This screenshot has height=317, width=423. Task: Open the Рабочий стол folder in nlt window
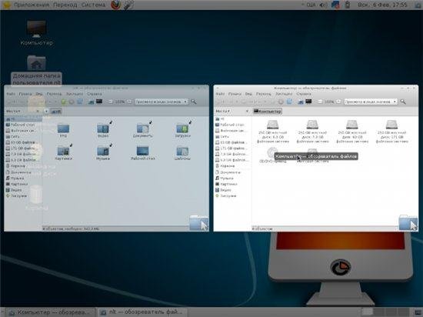click(143, 153)
